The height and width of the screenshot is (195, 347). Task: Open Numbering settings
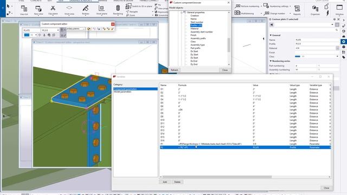point(277,6)
